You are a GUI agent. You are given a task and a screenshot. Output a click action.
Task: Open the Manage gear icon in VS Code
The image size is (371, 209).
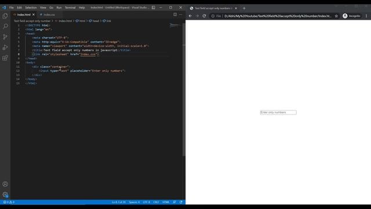[x=5, y=195]
